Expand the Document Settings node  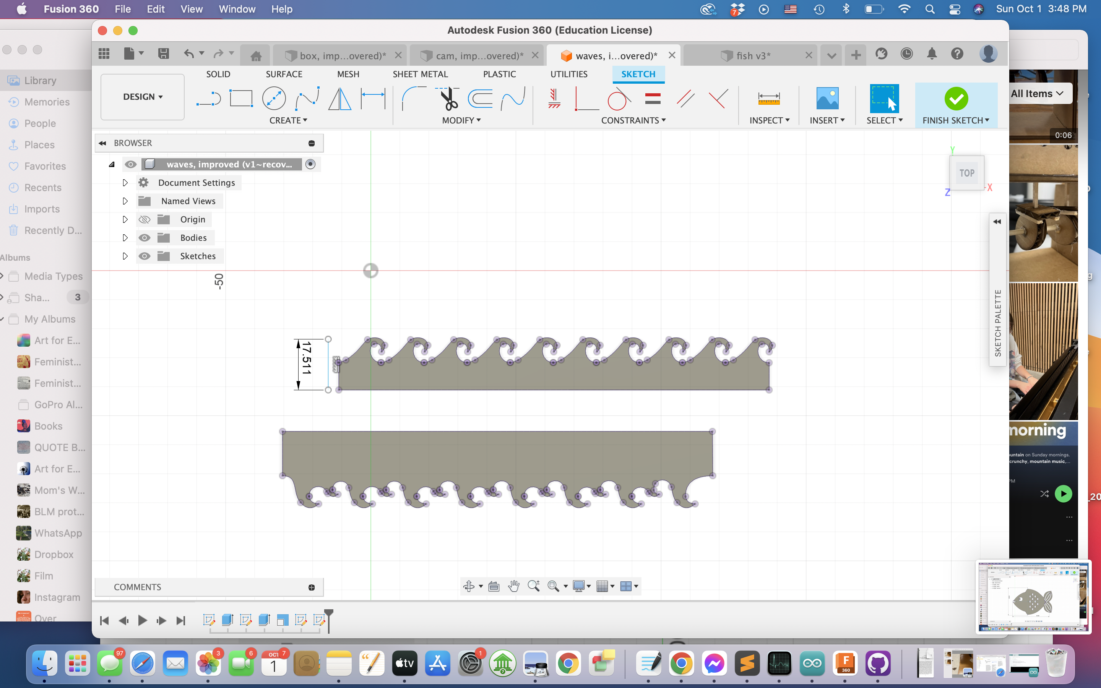(125, 182)
